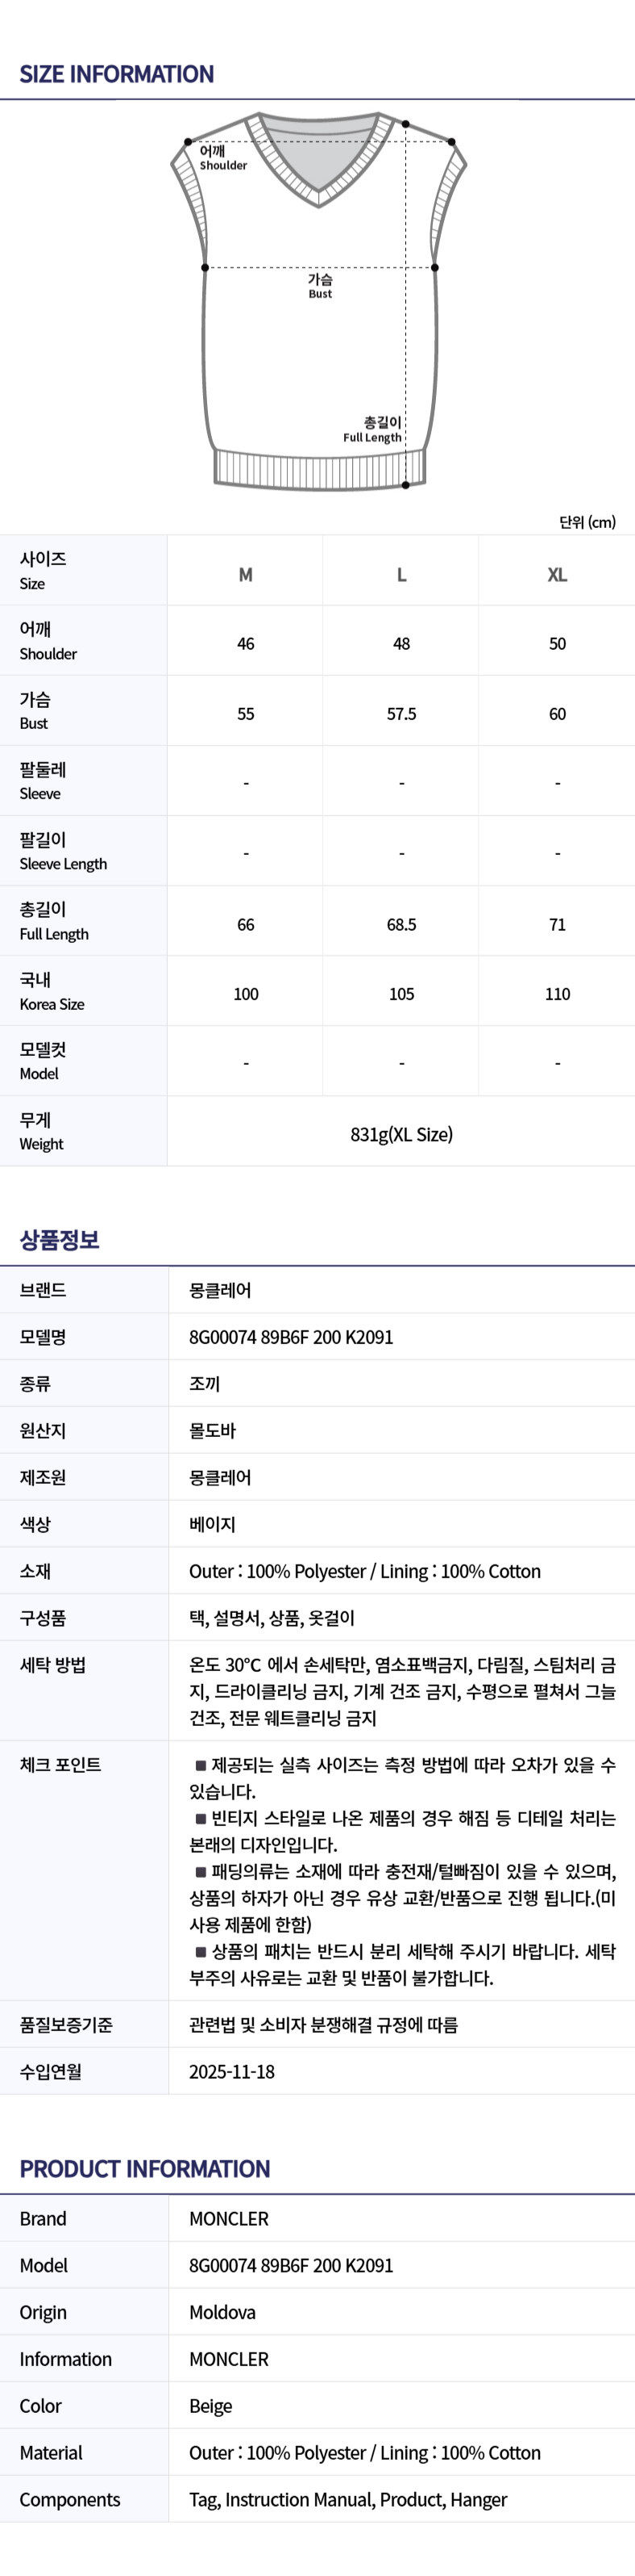This screenshot has width=635, height=2576.
Task: Click the 831g(XL Size) weight value
Action: point(401,1134)
